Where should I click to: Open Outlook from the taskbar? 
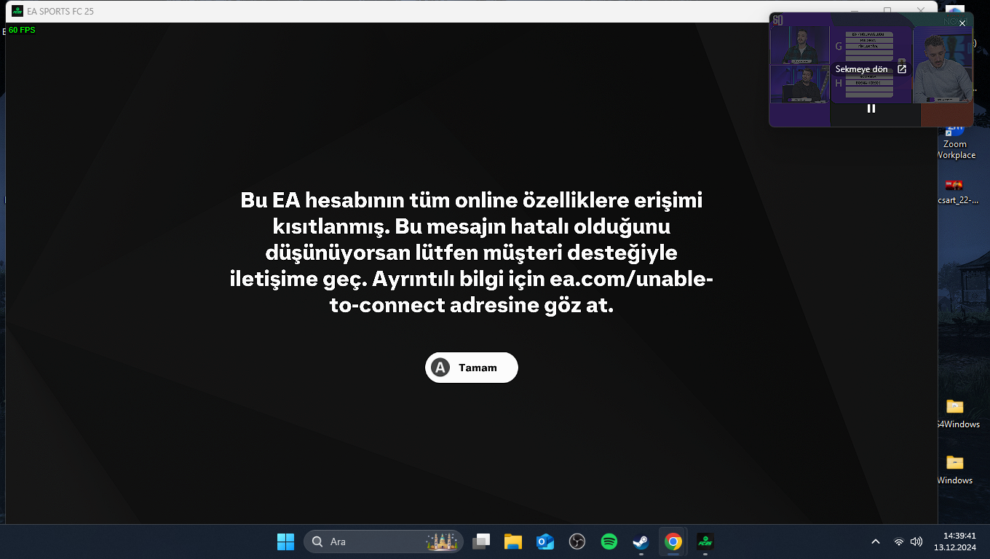coord(545,542)
